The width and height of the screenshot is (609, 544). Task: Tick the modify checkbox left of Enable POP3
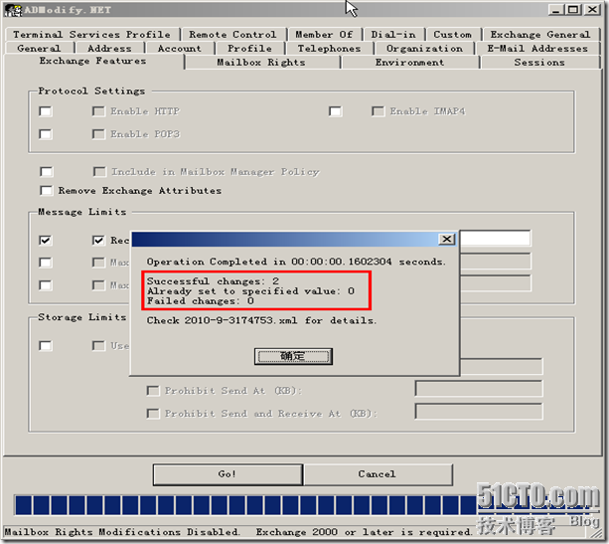[x=46, y=134]
